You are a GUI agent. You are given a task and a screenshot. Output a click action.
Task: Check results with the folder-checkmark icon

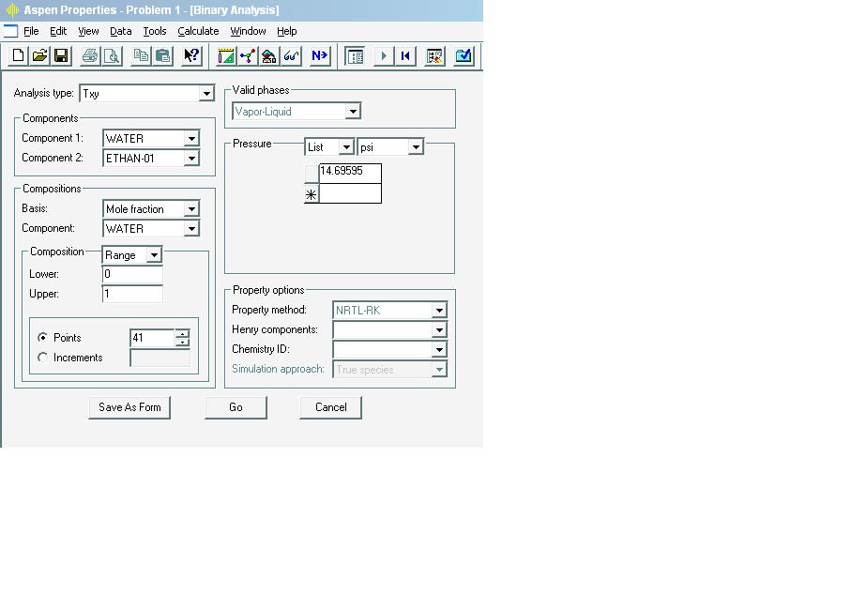[x=464, y=55]
